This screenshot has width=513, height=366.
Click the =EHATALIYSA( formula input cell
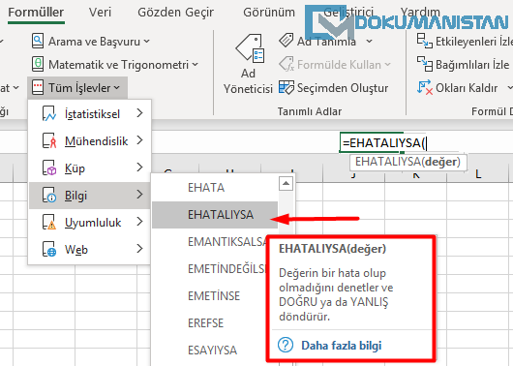tap(382, 142)
